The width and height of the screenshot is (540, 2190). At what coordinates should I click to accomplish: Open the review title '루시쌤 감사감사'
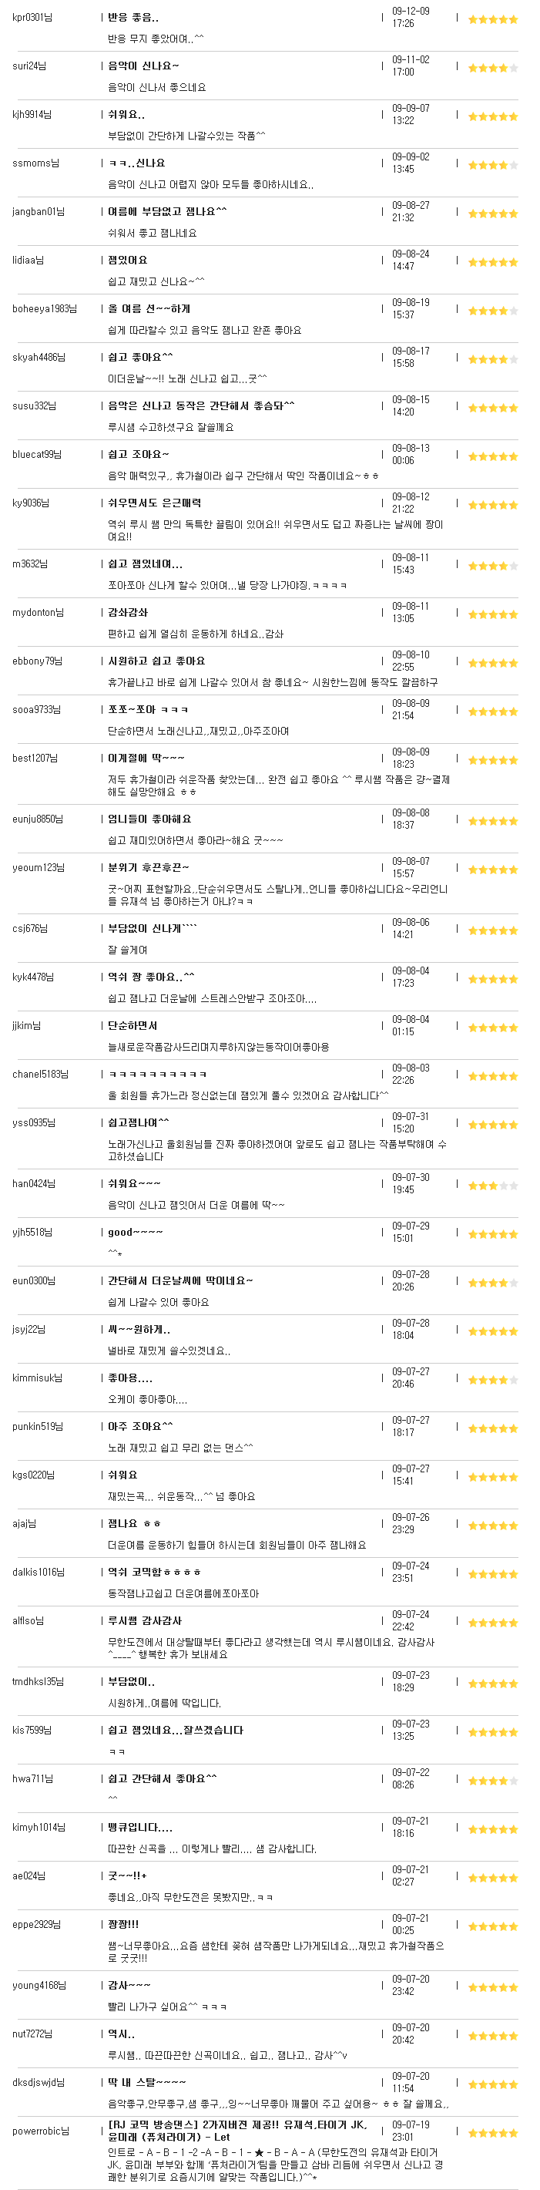tap(145, 1621)
